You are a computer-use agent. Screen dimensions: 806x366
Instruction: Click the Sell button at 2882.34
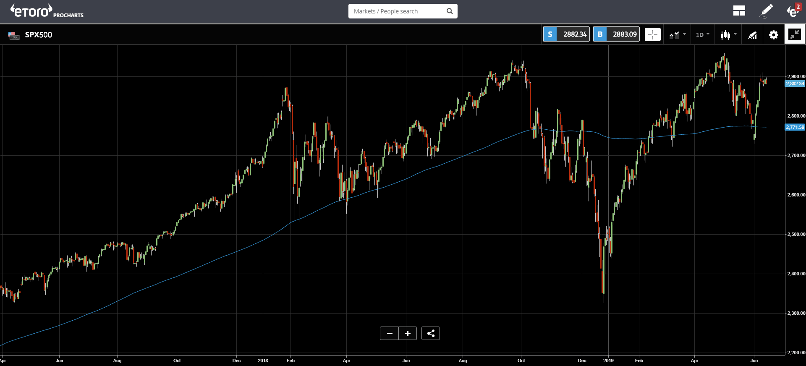(x=566, y=34)
